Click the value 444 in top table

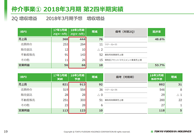[x=82, y=39]
